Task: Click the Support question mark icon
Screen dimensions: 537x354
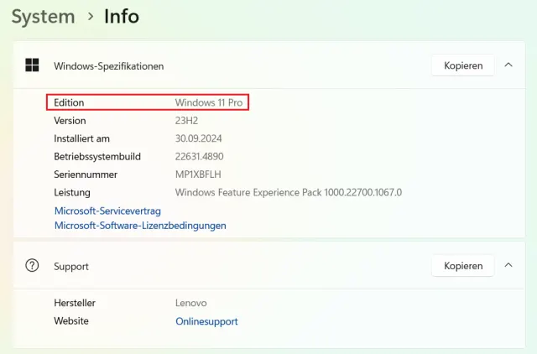Action: 32,266
